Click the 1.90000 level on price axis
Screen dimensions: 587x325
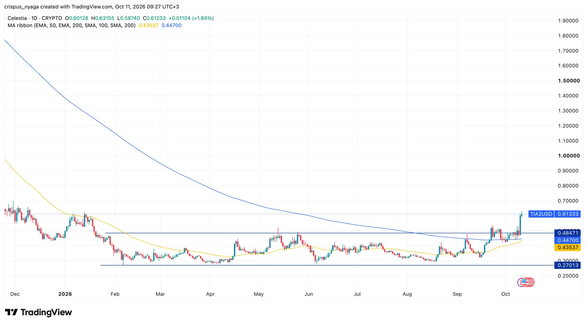point(568,21)
